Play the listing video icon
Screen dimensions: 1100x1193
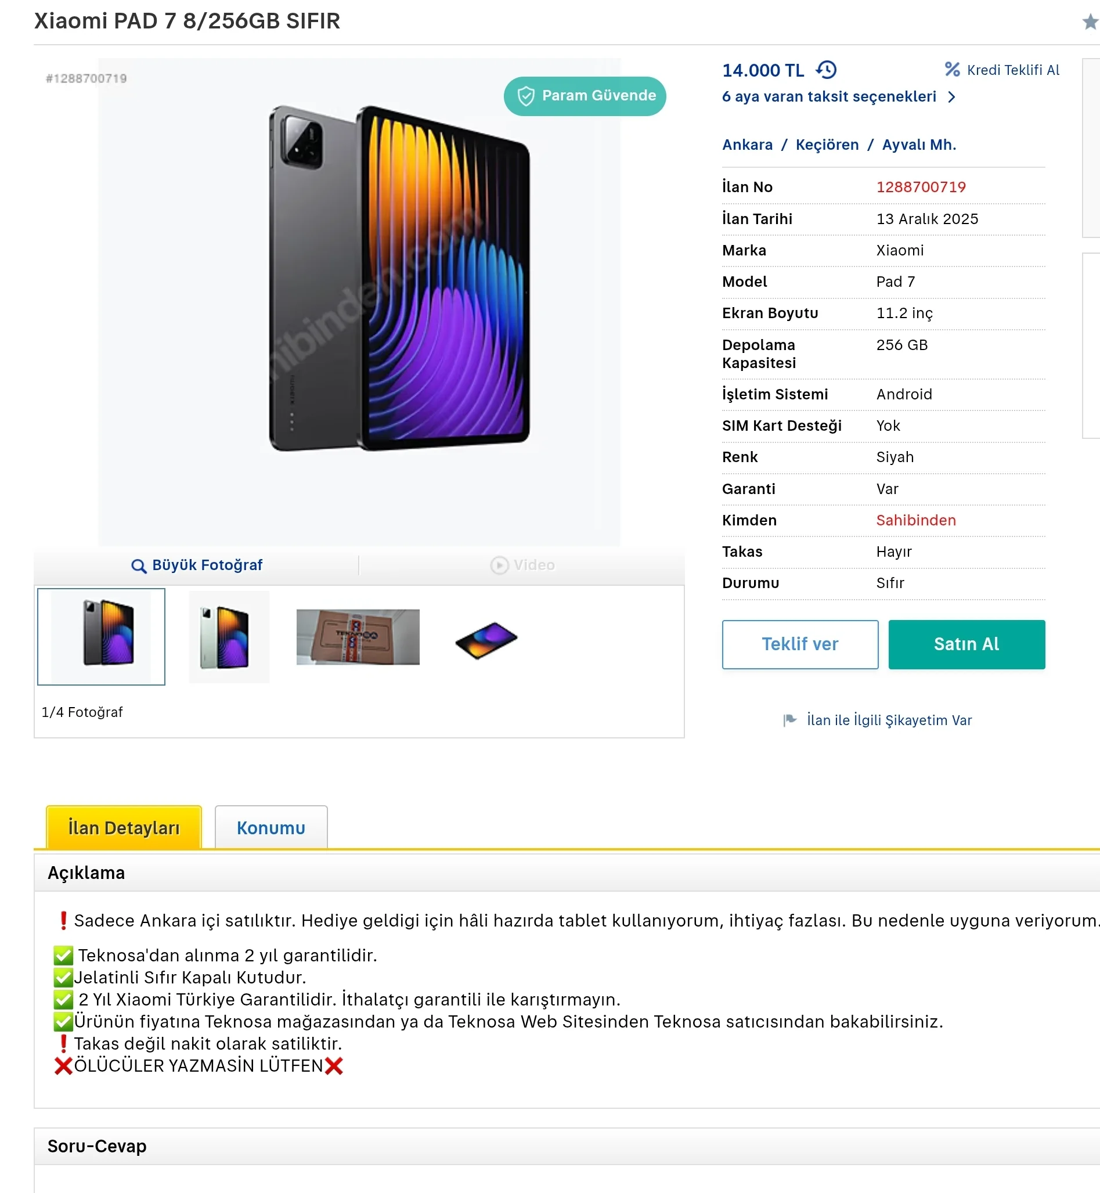499,565
